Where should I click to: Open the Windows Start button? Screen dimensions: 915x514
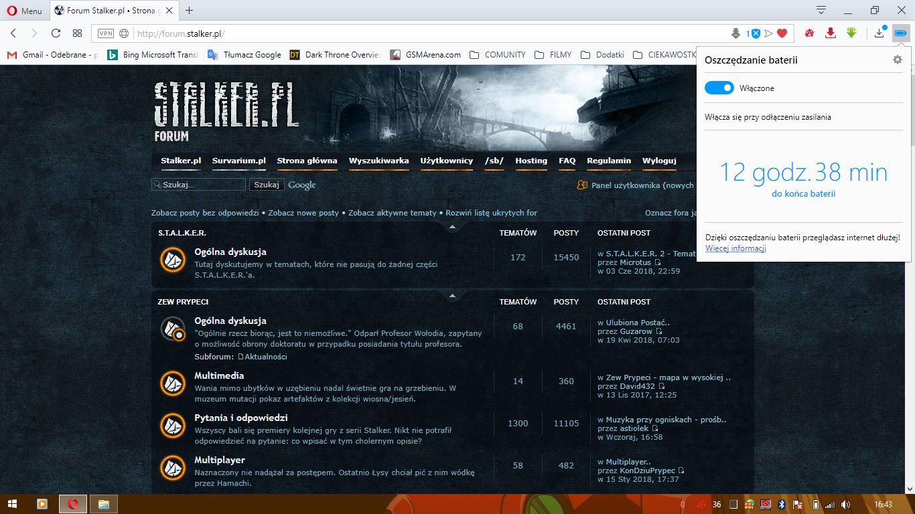(x=12, y=504)
